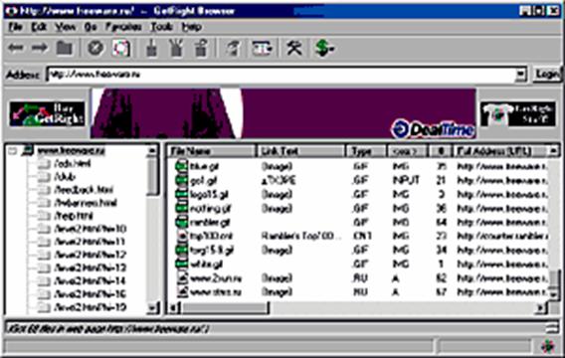Screen dimensions: 565x358
Task: Sort list by File Name column header
Action: point(211,151)
